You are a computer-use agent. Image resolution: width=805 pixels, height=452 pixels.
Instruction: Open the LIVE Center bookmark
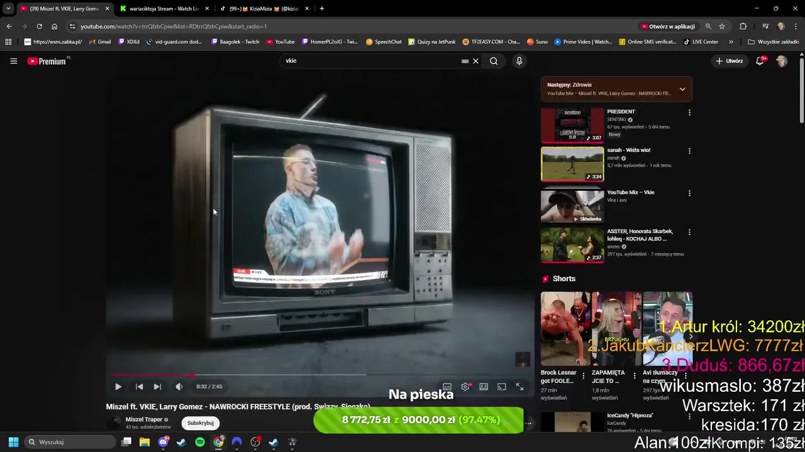(x=701, y=42)
